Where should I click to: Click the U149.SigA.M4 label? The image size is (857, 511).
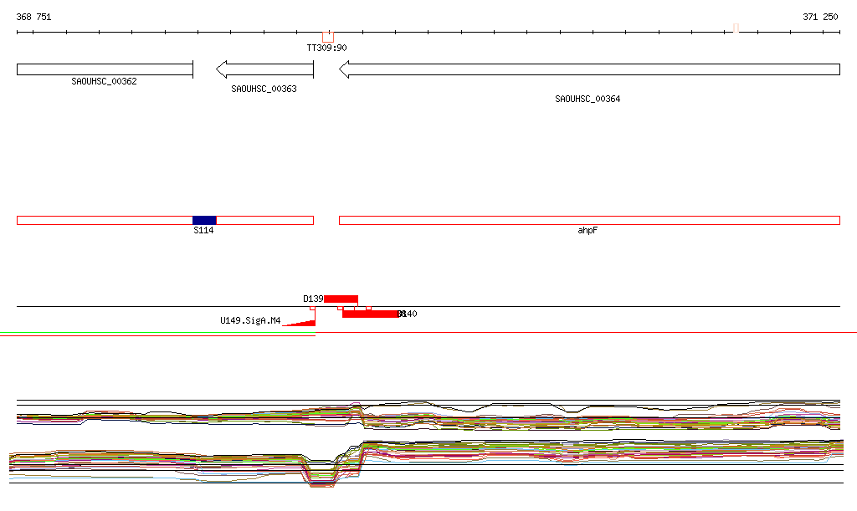tap(250, 320)
